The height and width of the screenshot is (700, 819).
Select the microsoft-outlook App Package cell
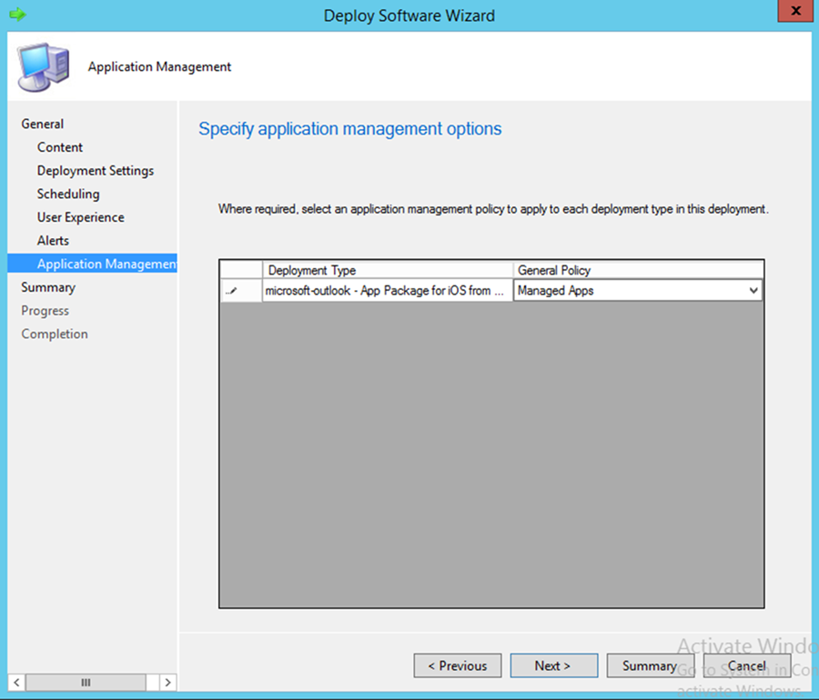387,291
